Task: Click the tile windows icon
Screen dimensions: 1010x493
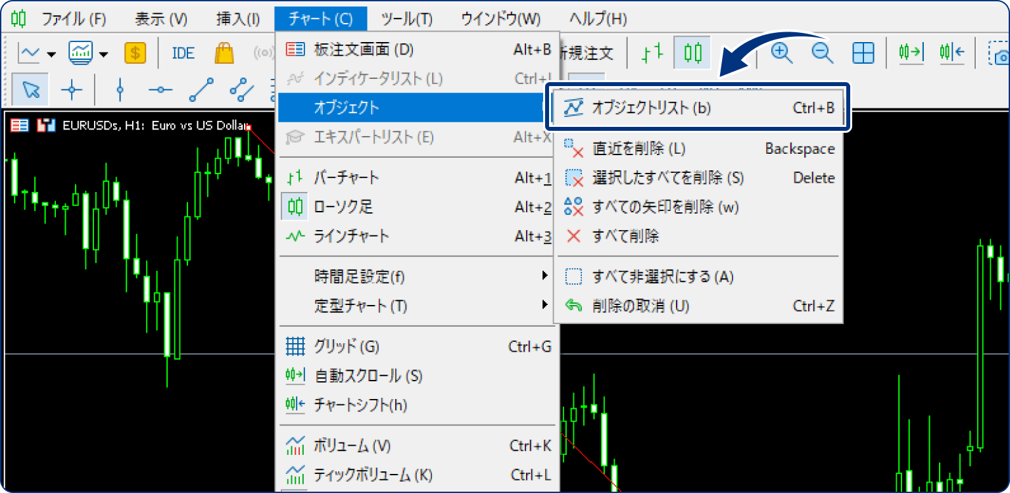Action: [x=863, y=53]
